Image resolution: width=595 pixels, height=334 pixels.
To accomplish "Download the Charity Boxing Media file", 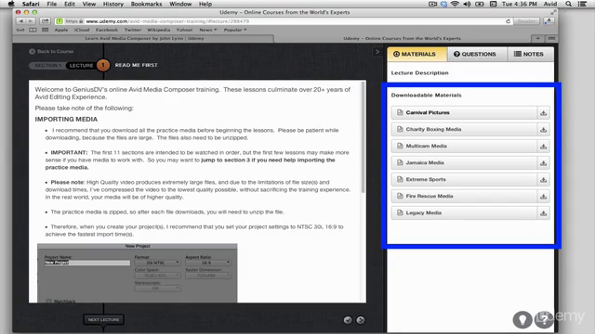I will 543,130.
